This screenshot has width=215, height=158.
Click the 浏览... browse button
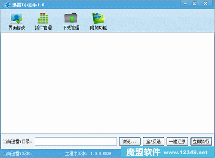130,141
